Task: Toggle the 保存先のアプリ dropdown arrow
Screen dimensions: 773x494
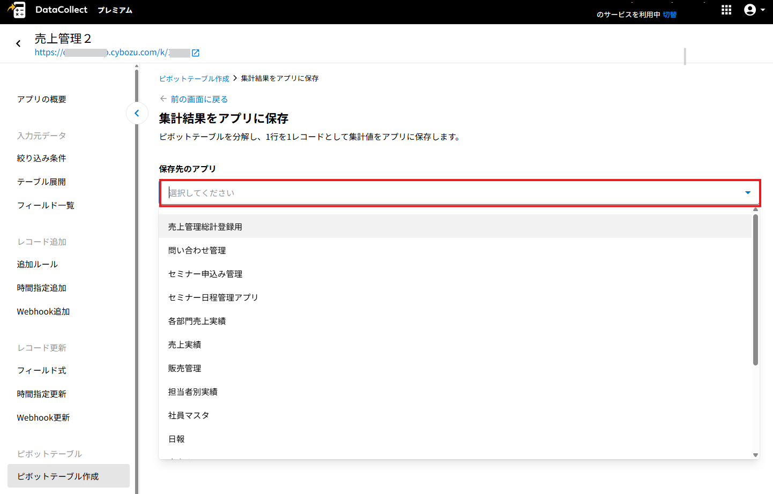Action: (x=748, y=193)
